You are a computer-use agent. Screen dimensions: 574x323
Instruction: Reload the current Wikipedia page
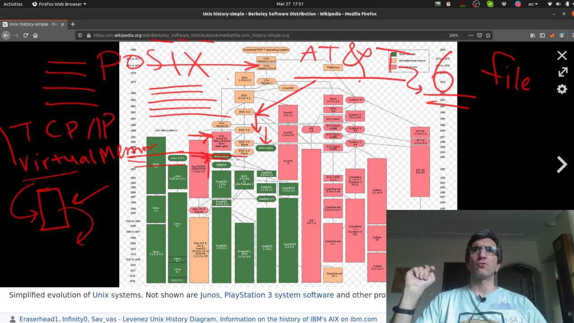pos(26,35)
